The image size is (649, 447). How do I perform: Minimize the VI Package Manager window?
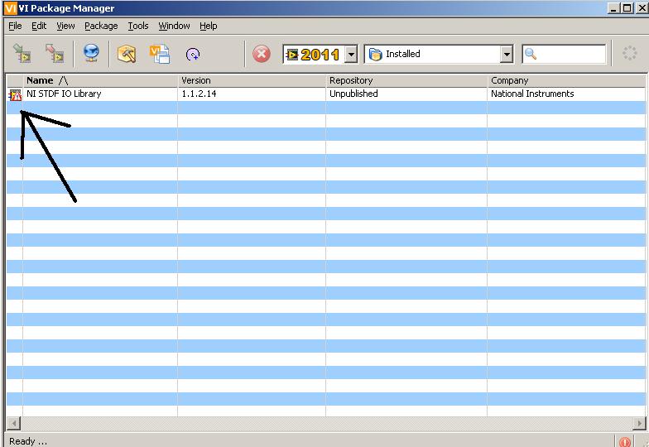click(x=614, y=8)
